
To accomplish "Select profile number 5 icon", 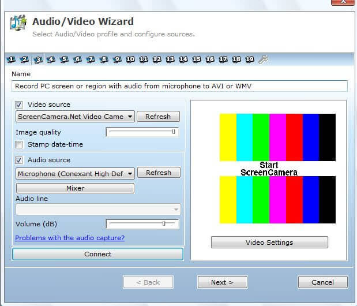I will point(64,59).
